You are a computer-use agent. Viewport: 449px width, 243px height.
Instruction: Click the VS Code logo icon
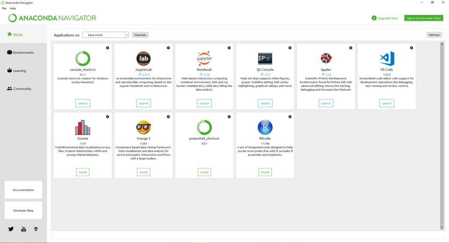point(387,58)
